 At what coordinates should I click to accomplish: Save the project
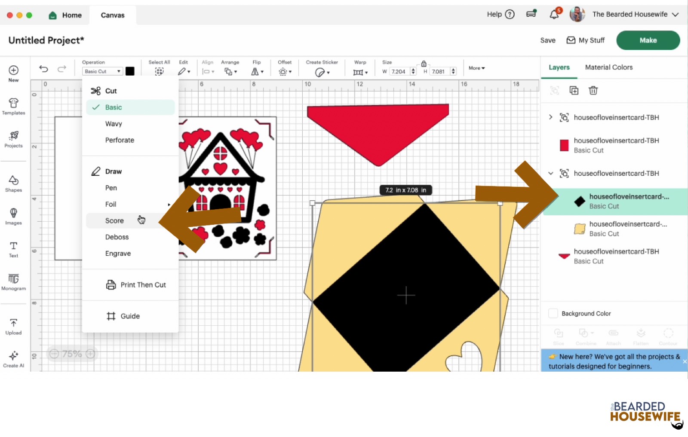pos(548,40)
